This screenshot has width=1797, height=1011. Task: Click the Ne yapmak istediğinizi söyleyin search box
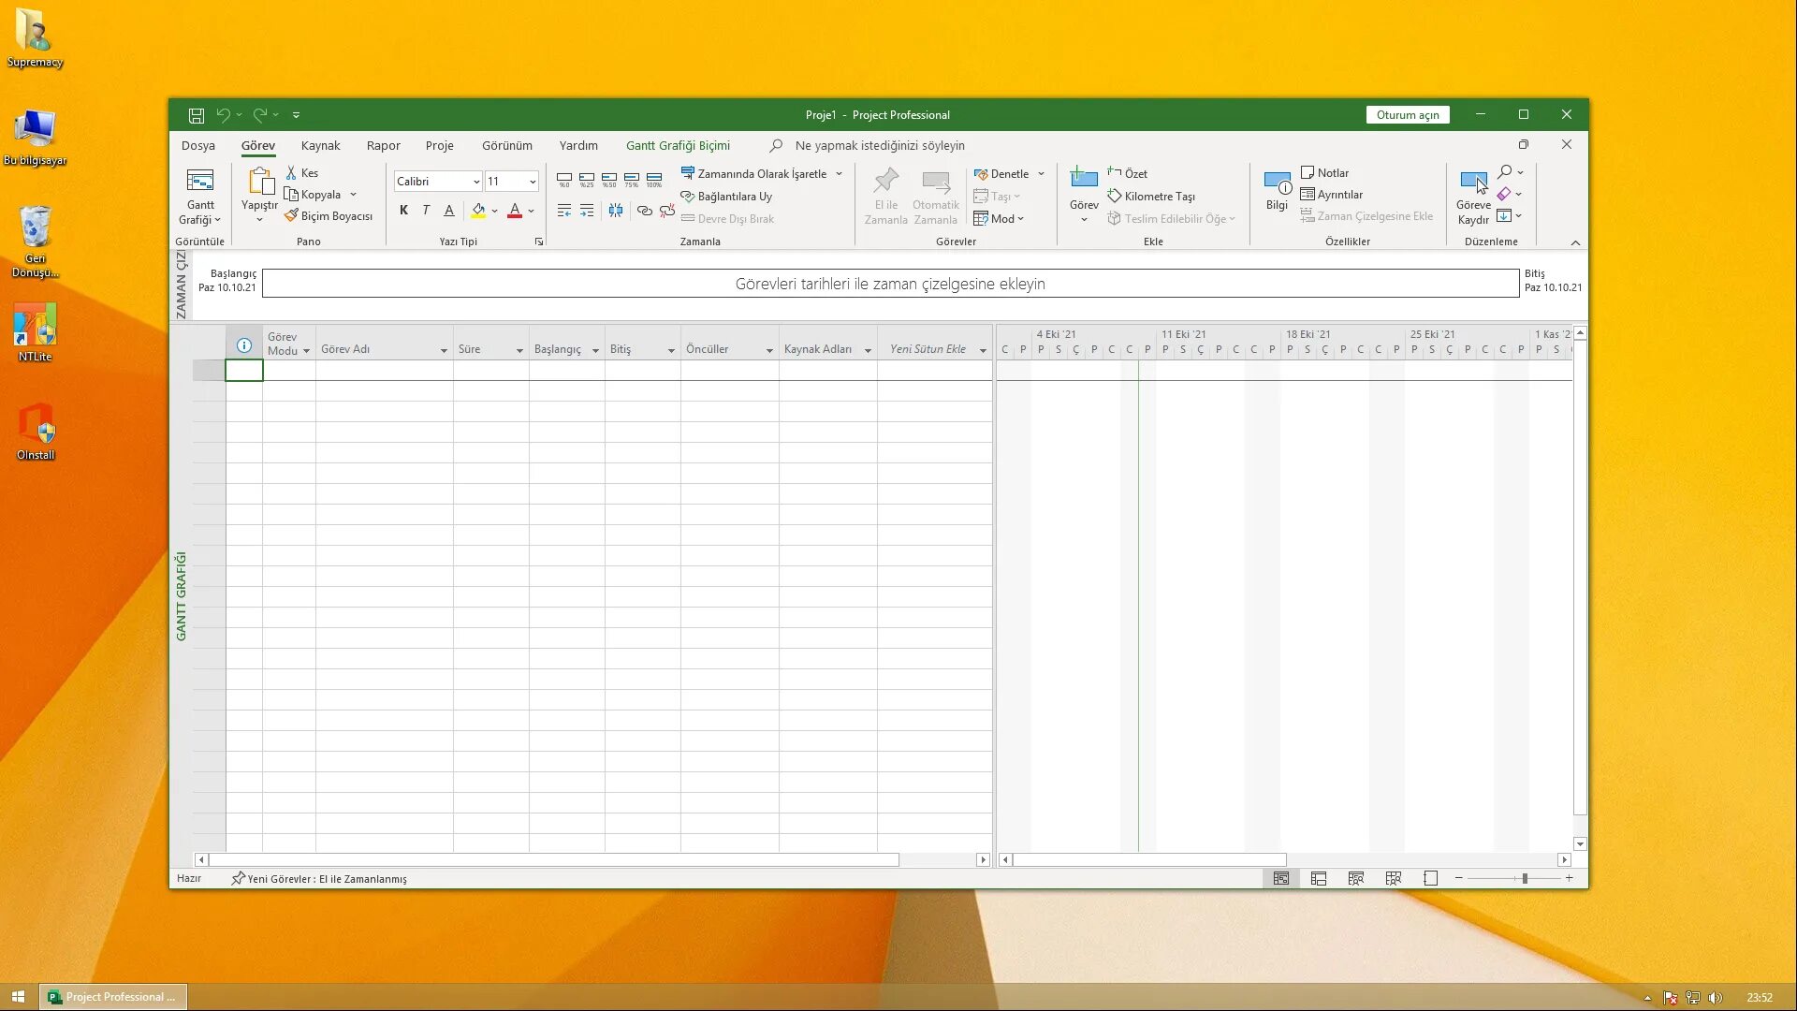[879, 145]
